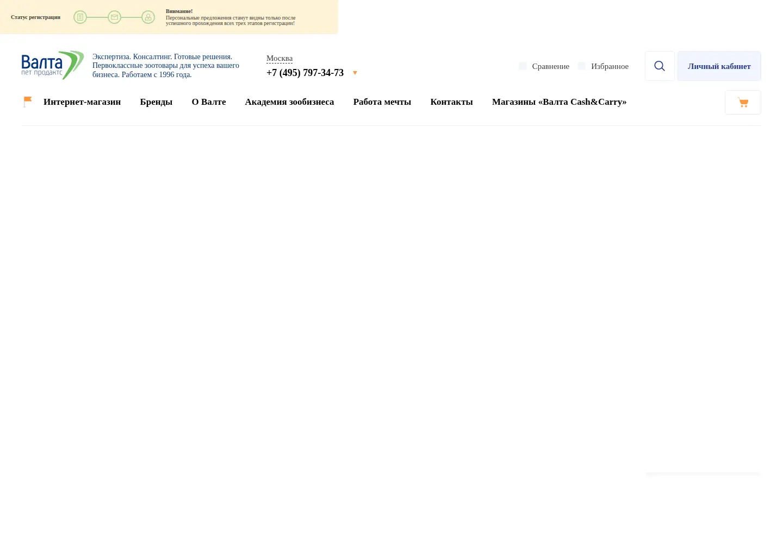Go to the Бренды menu item
The image size is (783, 543).
156,102
